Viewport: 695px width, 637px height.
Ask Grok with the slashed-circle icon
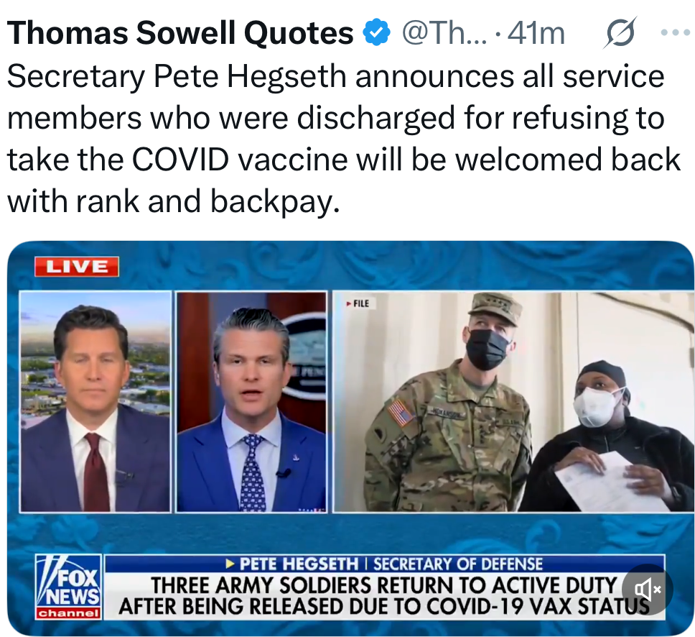pyautogui.click(x=619, y=33)
